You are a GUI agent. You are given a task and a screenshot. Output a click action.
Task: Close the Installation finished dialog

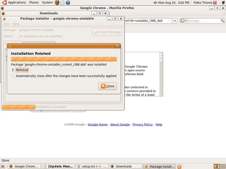[108, 86]
